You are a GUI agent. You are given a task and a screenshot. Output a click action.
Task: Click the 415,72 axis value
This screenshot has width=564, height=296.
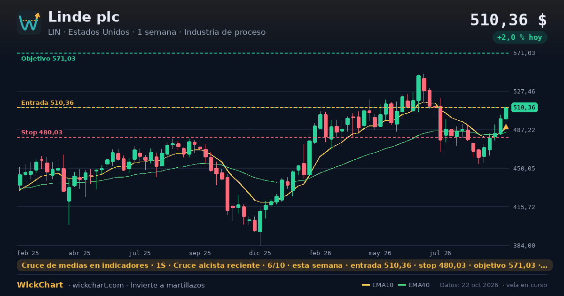tap(524, 207)
